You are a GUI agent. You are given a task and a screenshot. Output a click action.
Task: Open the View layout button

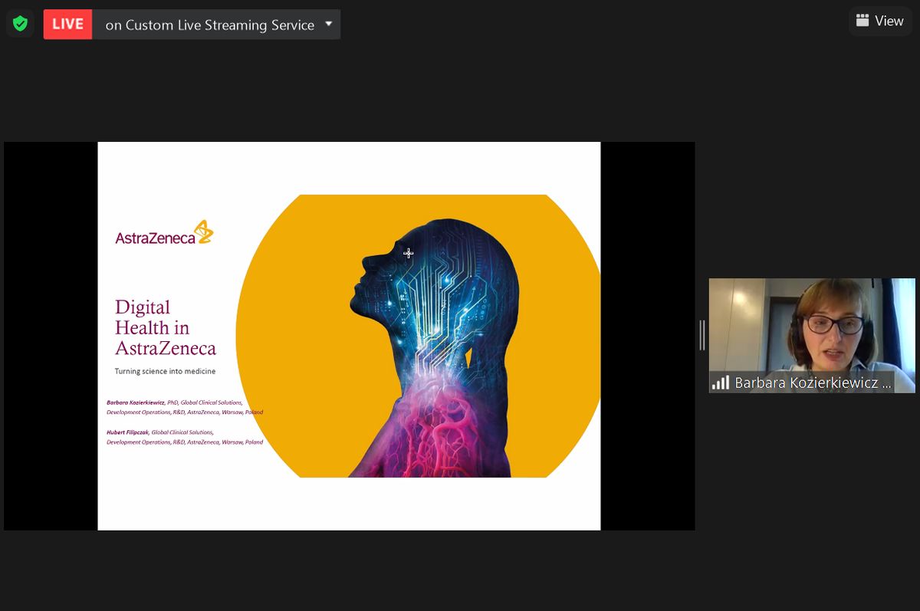pos(880,21)
